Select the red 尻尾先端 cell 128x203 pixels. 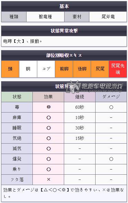pyautogui.click(x=118, y=69)
